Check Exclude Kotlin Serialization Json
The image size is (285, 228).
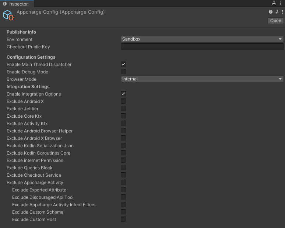pyautogui.click(x=123, y=145)
